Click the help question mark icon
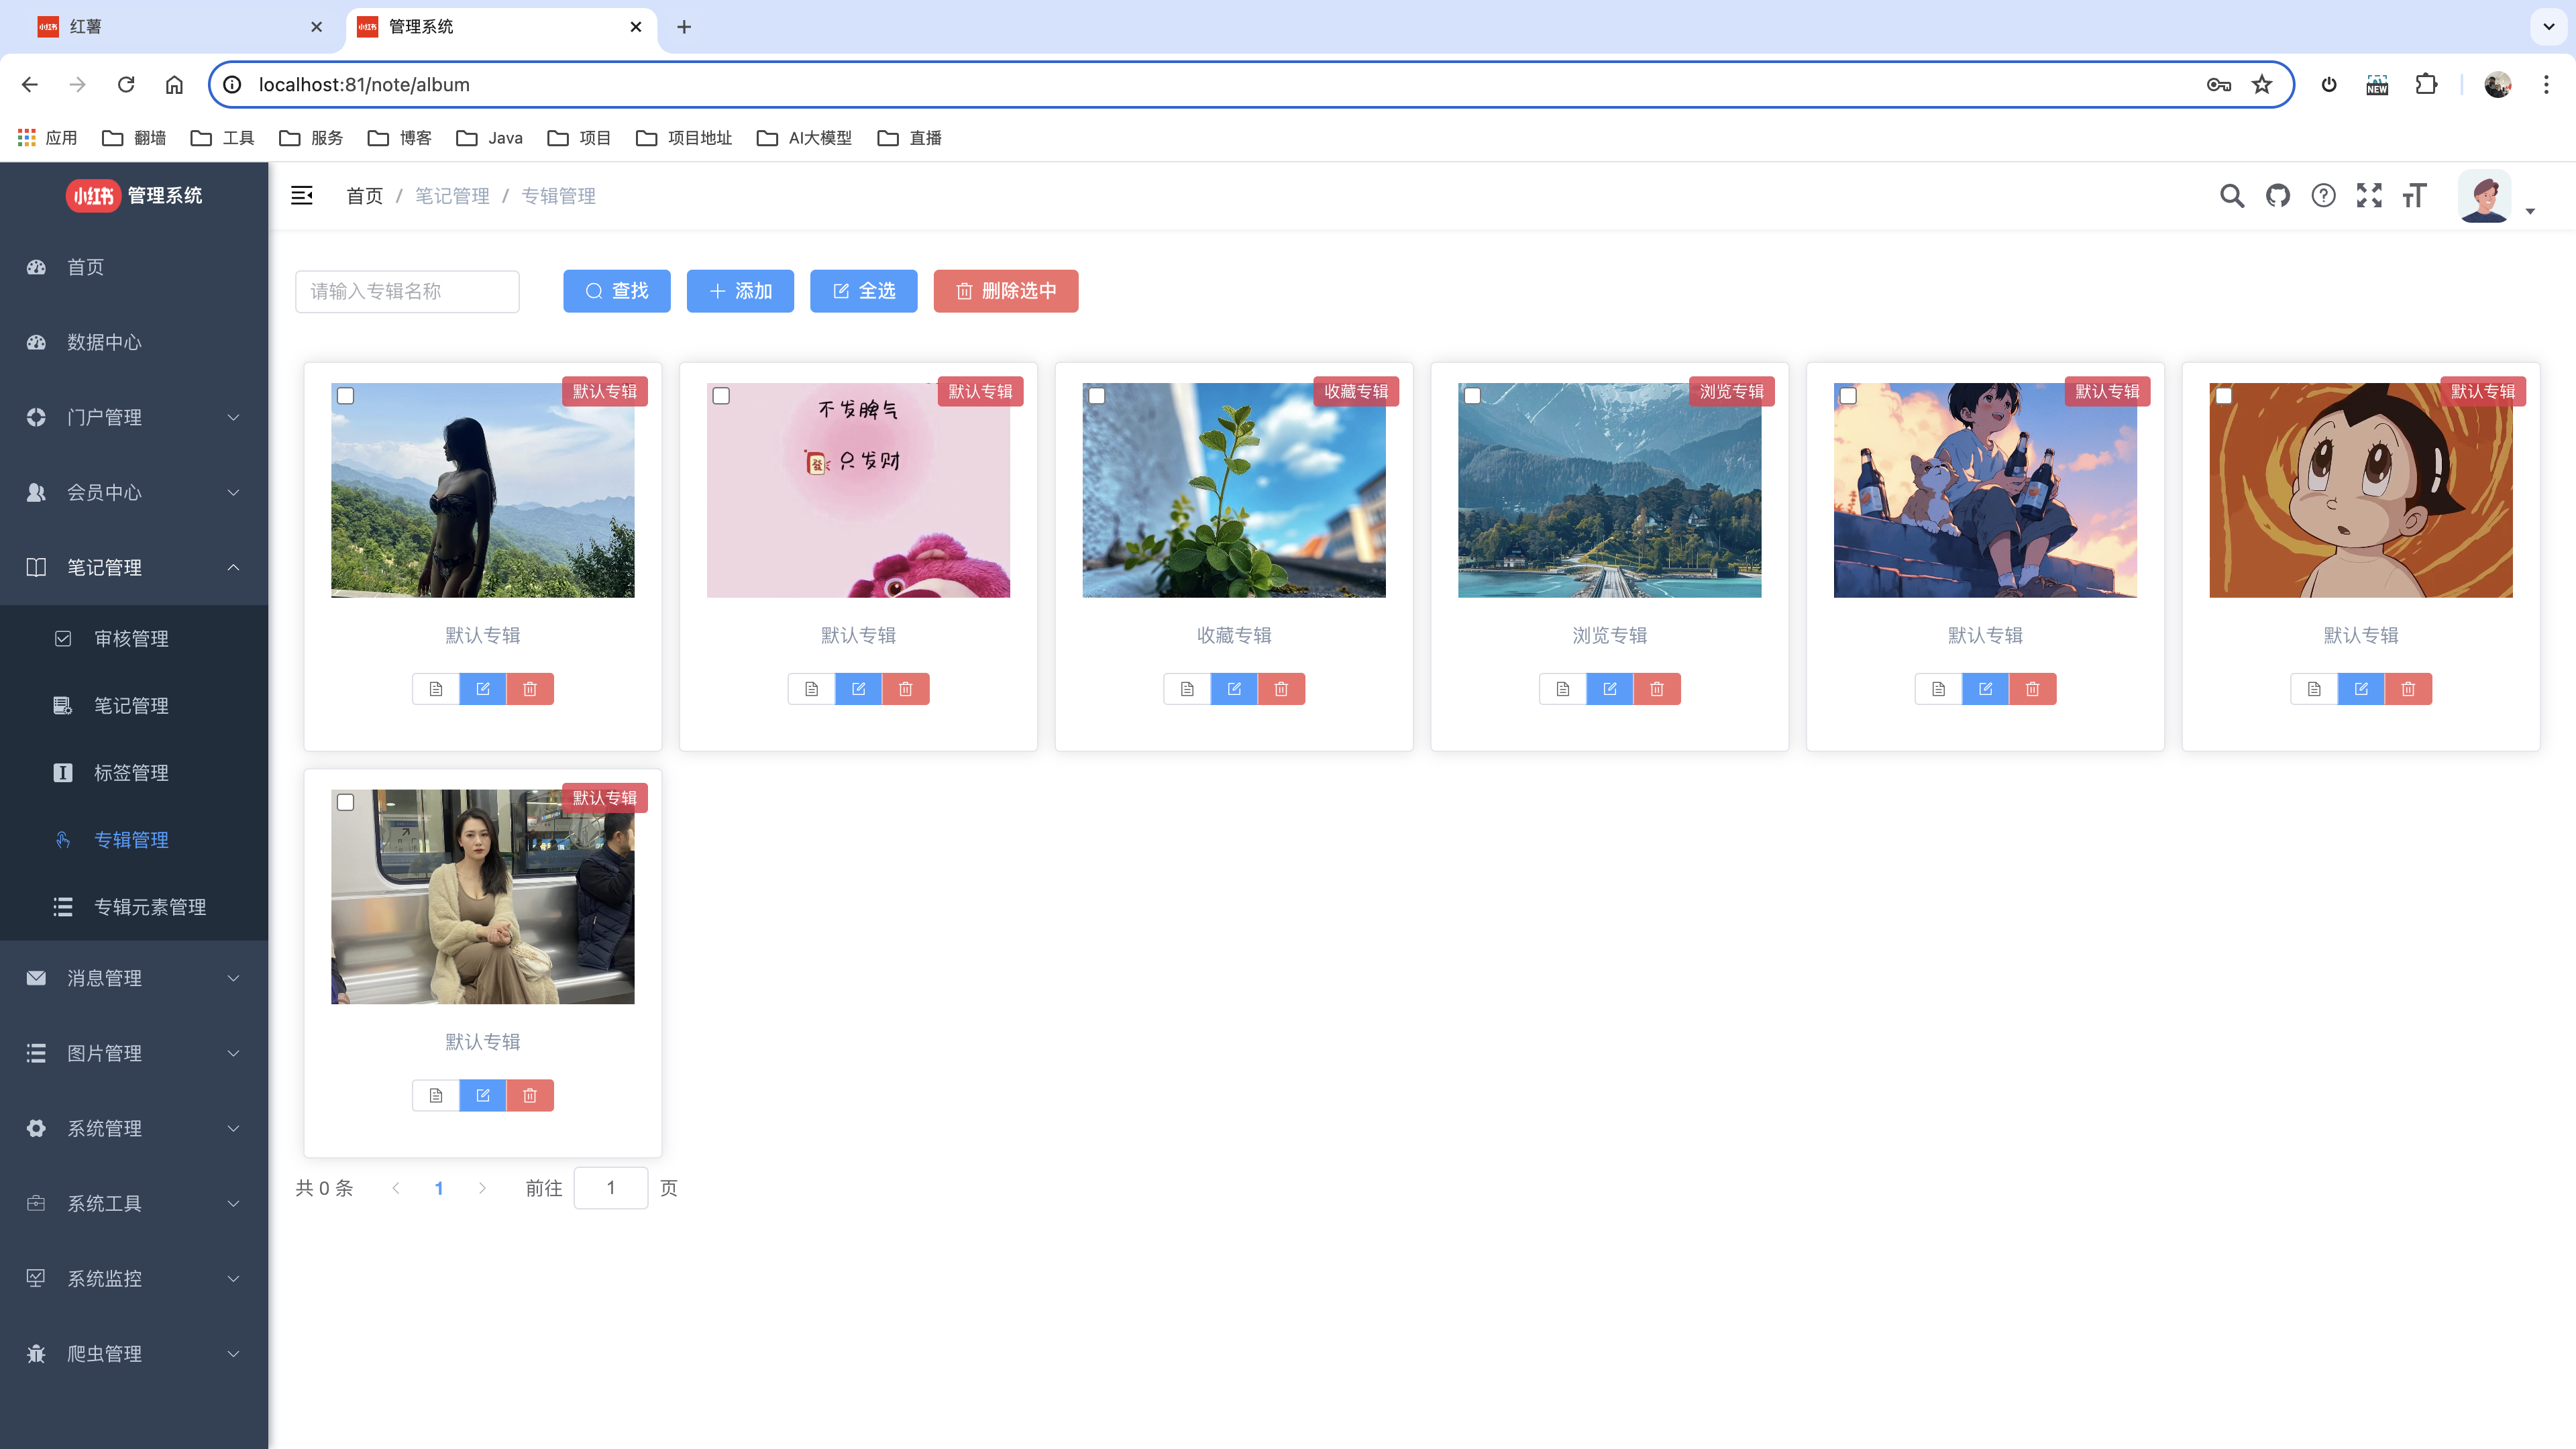 (2323, 196)
